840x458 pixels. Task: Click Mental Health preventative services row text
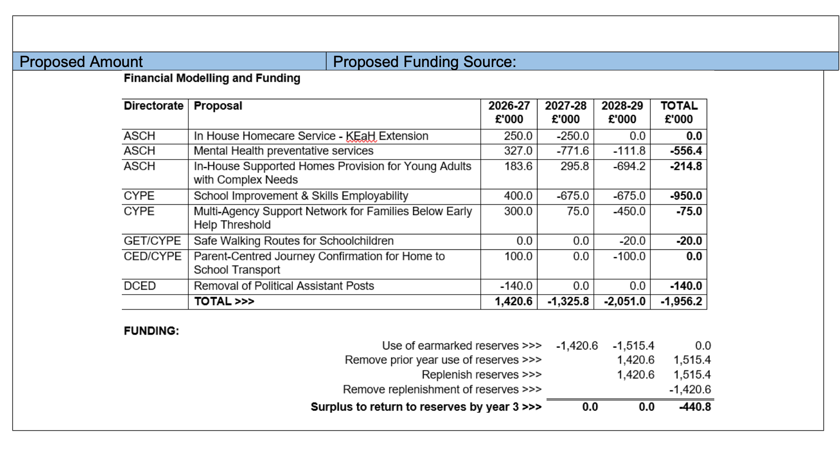pyautogui.click(x=283, y=151)
